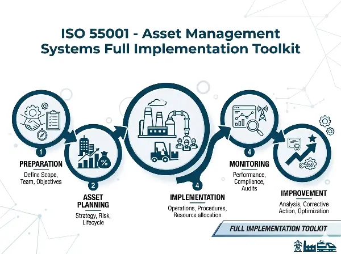Click the magnifying glass icon
Viewport: 341px width, 254px height.
pyautogui.click(x=255, y=128)
